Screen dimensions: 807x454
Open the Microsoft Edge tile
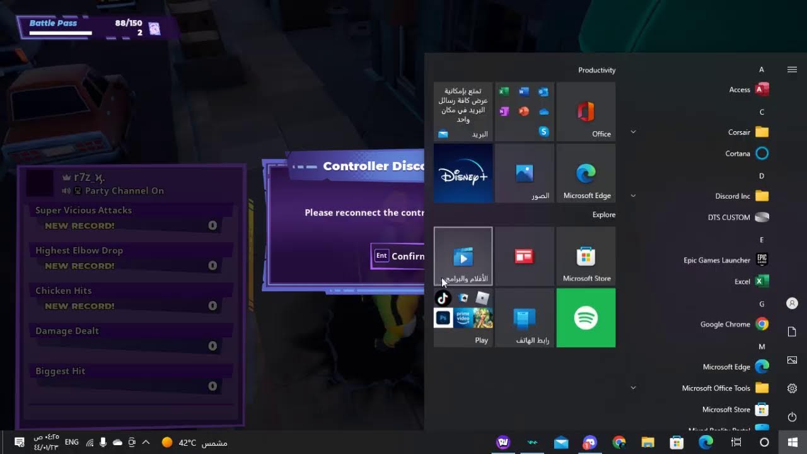(586, 173)
